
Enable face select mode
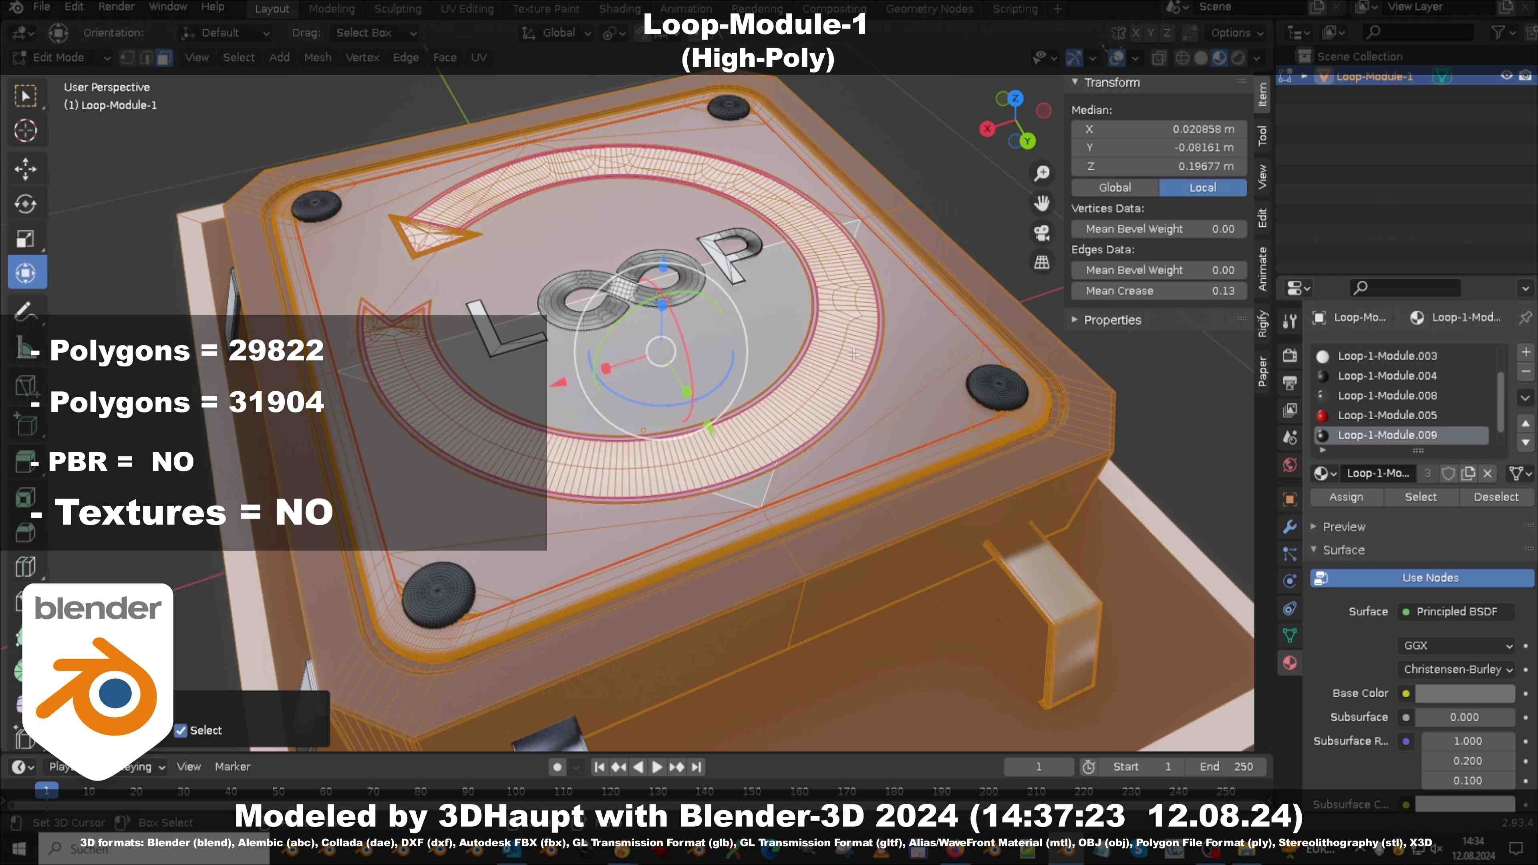164,58
